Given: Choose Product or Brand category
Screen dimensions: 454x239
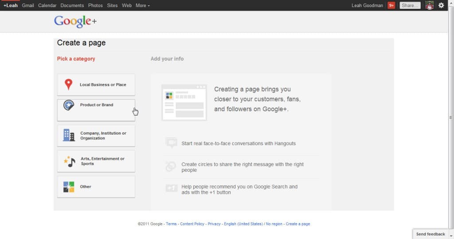Looking at the screenshot, I should pyautogui.click(x=96, y=110).
